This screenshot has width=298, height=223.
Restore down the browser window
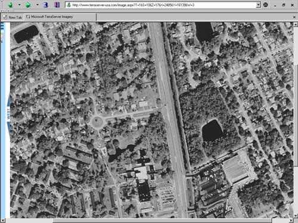[x=284, y=5]
